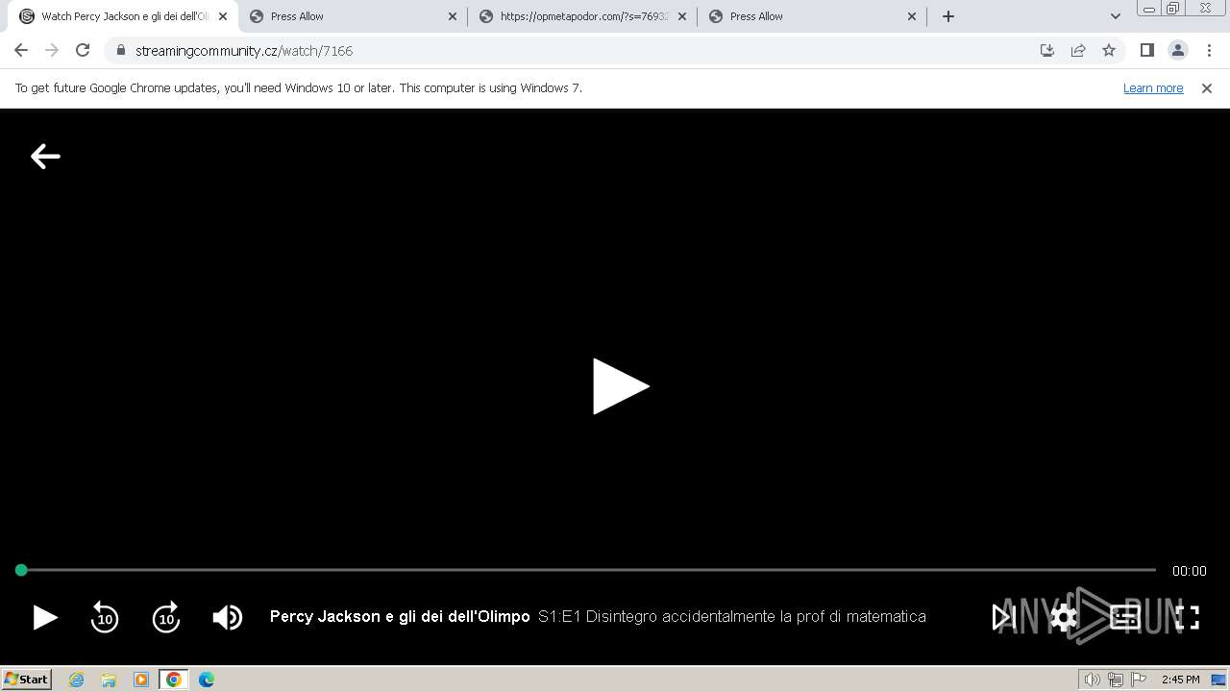The height and width of the screenshot is (692, 1230).
Task: Click the green playhead on the progress bar
Action: pos(21,570)
